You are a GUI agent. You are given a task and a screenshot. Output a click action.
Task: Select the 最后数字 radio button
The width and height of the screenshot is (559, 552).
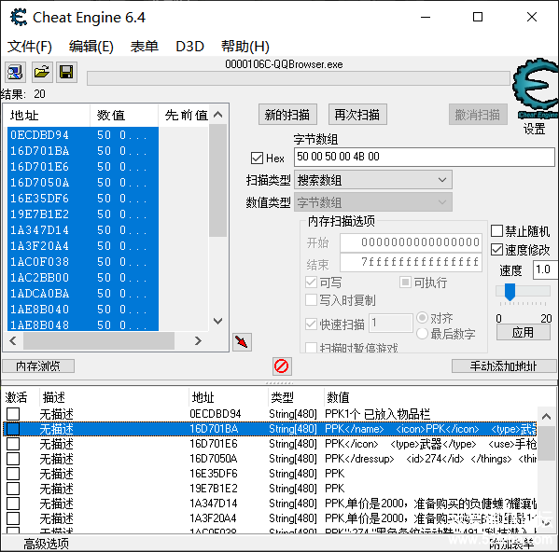(x=422, y=334)
